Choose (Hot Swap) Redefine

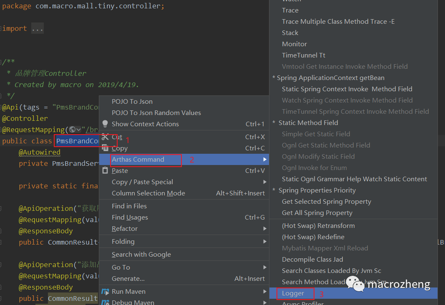pos(353,237)
